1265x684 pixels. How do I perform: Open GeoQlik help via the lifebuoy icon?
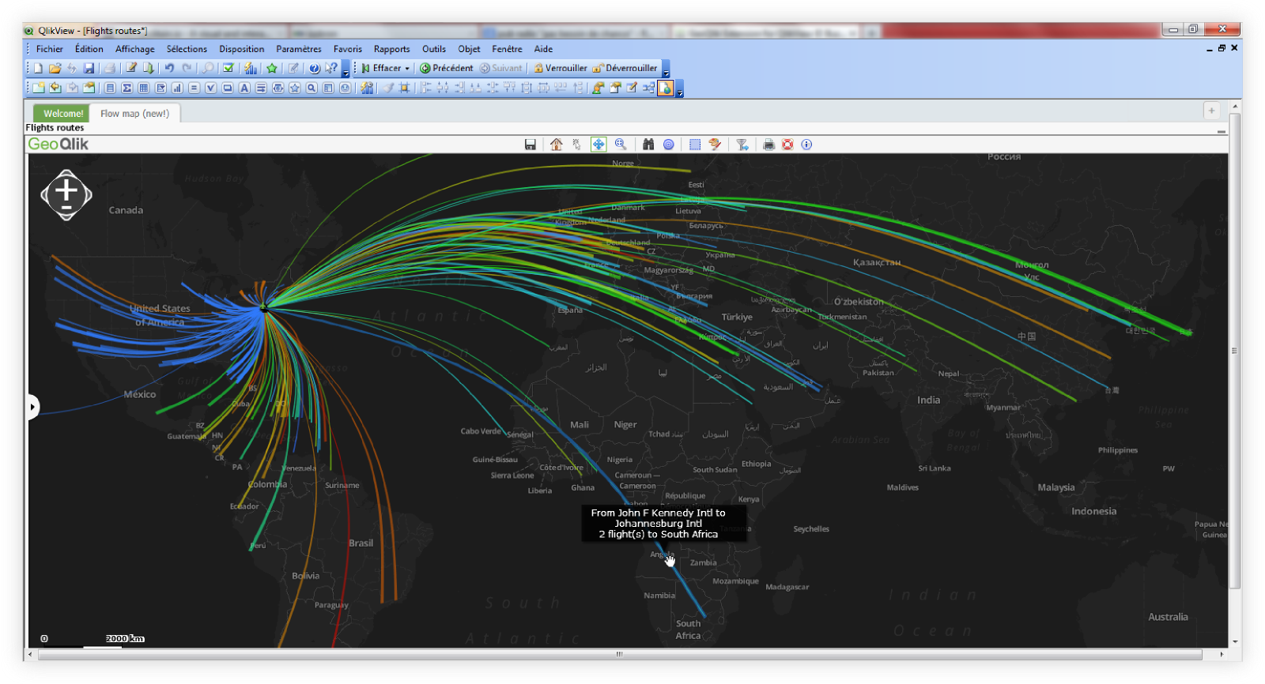tap(787, 145)
